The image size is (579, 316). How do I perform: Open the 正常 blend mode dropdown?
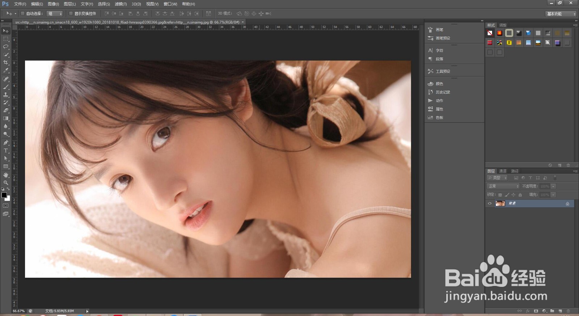(x=503, y=186)
